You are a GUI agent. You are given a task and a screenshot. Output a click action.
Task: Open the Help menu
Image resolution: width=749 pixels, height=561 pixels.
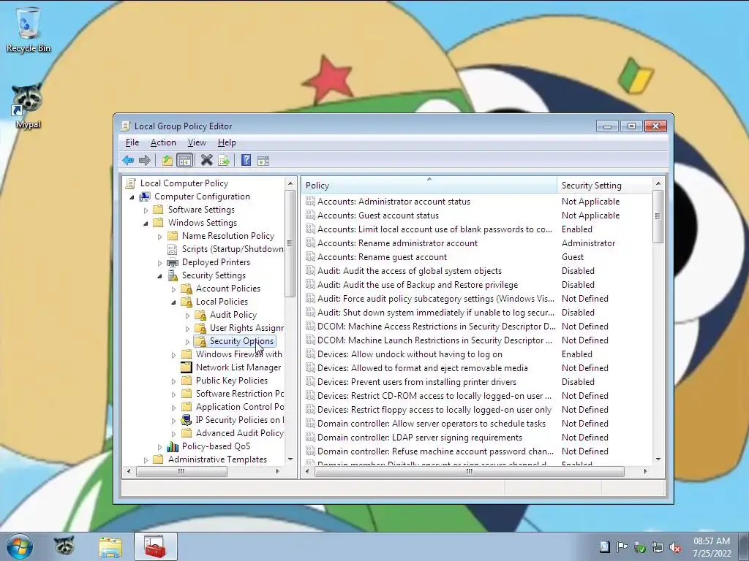(x=227, y=142)
